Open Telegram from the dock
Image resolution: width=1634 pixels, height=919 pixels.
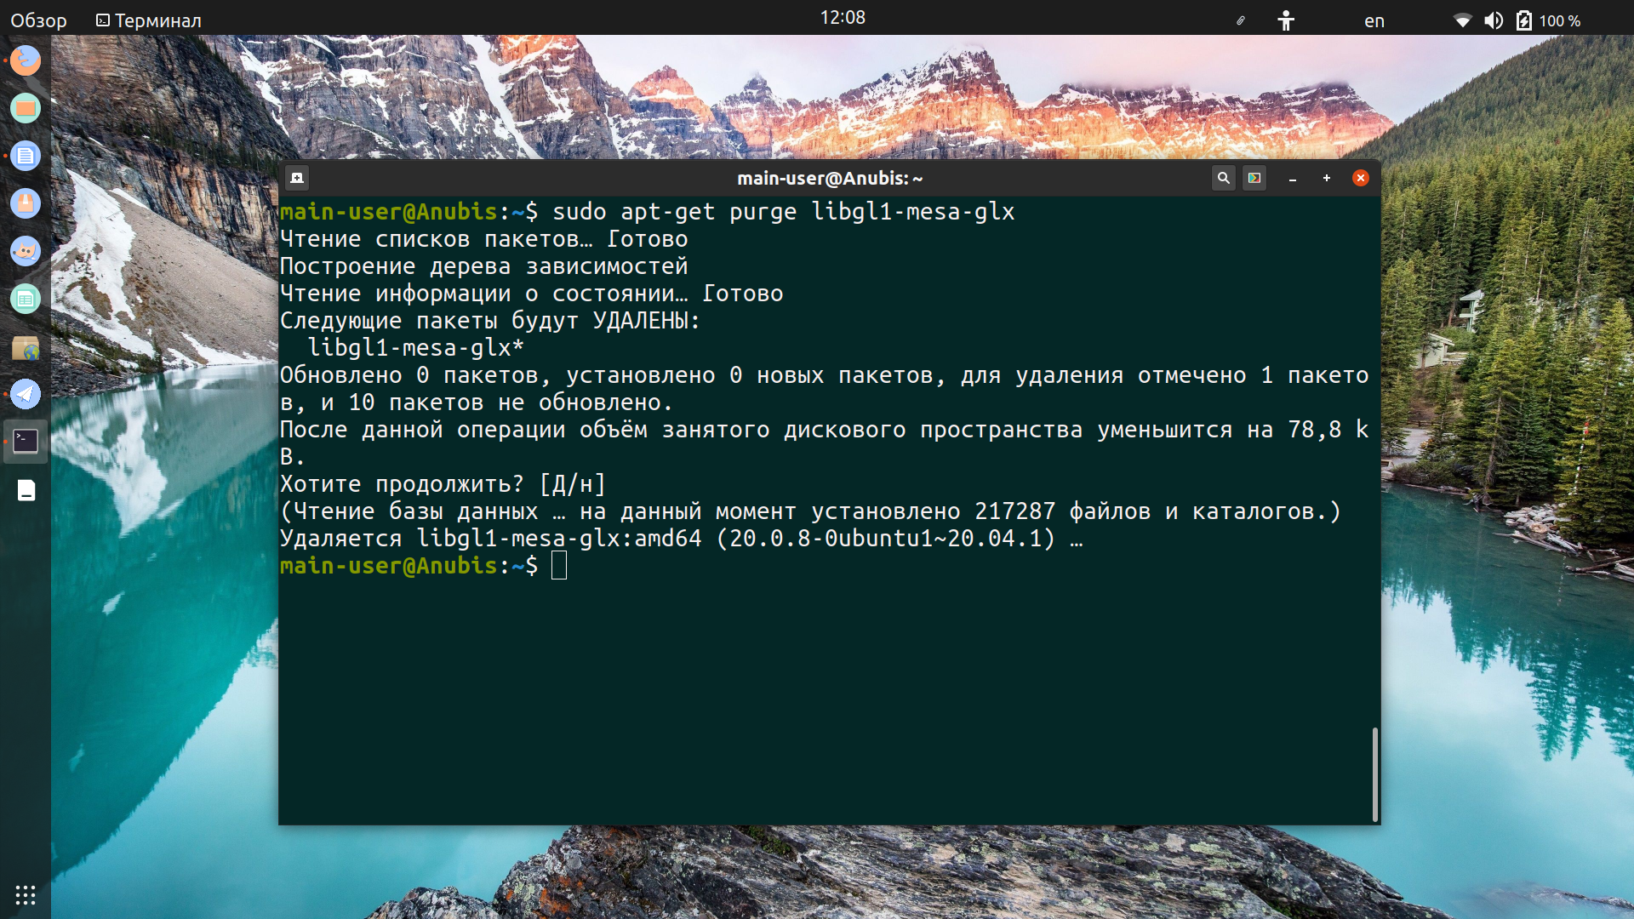coord(26,394)
